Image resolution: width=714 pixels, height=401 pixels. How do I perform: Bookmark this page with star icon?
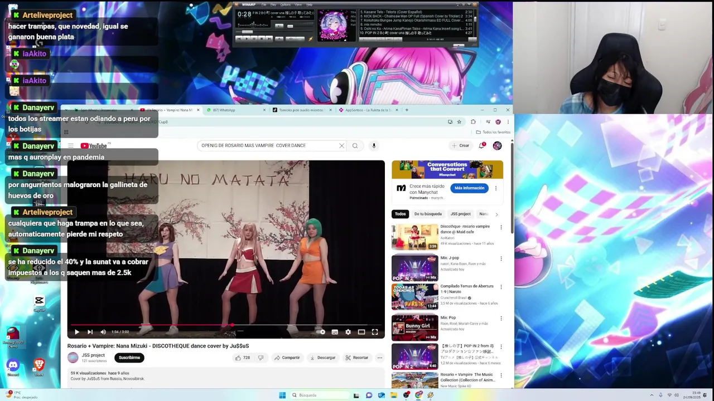pos(459,122)
